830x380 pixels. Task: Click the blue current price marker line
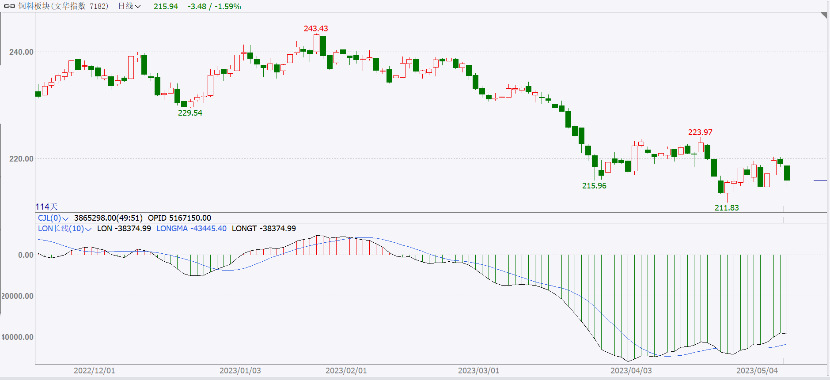[x=820, y=180]
